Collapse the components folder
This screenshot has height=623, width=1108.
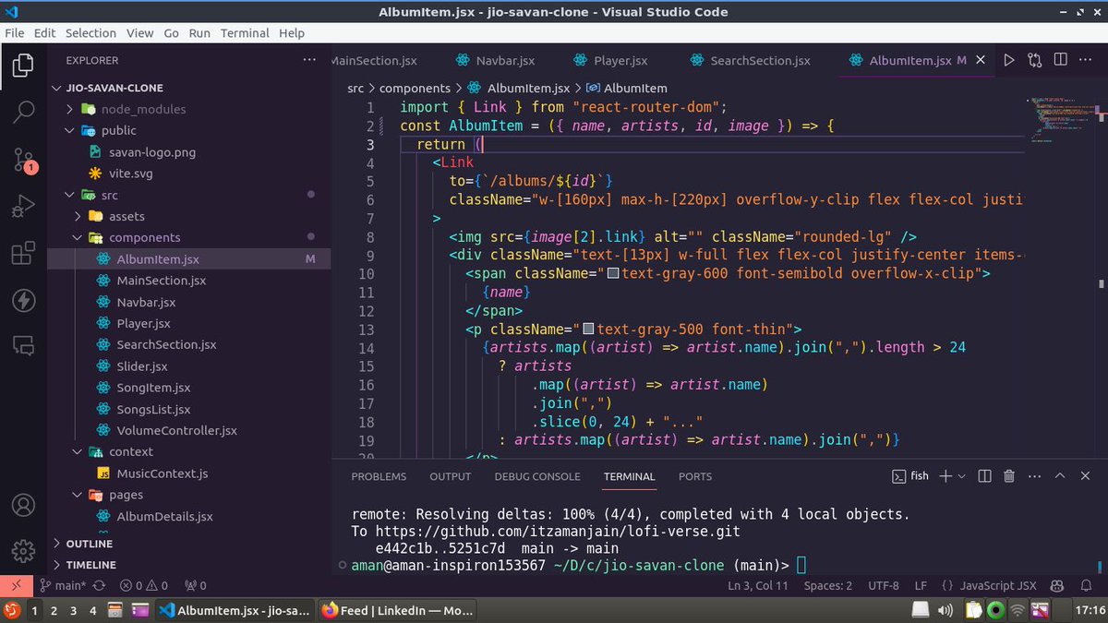(78, 237)
